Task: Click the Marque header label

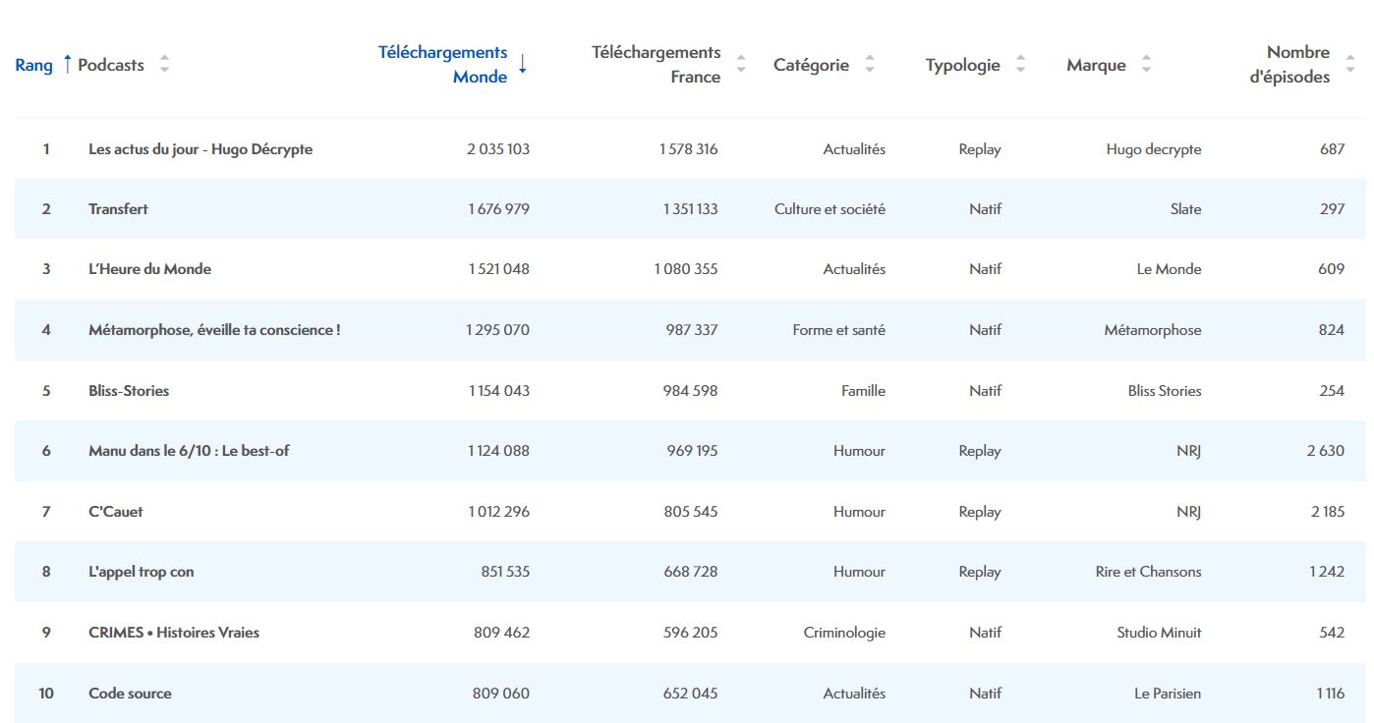Action: pyautogui.click(x=1096, y=66)
